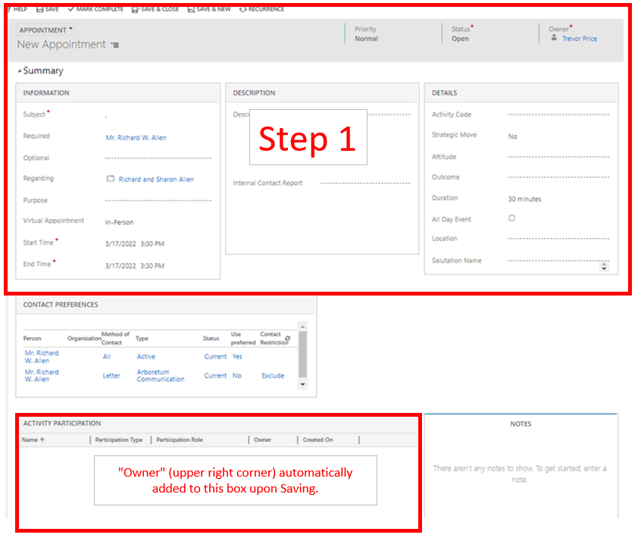Click the All method of contact link
This screenshot has height=541, width=641.
[107, 357]
